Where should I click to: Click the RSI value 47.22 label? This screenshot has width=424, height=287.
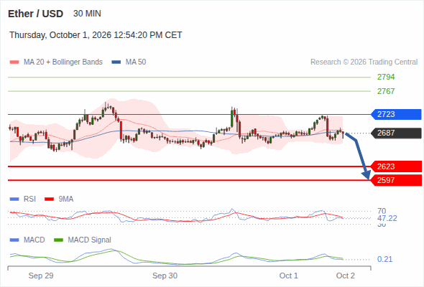pos(387,218)
